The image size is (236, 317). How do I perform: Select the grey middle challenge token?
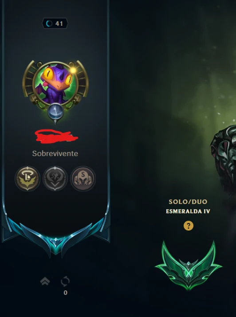[x=55, y=179]
